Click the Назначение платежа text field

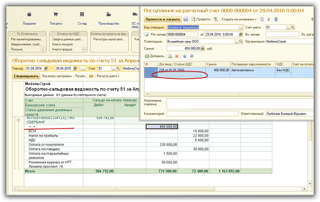point(240,104)
